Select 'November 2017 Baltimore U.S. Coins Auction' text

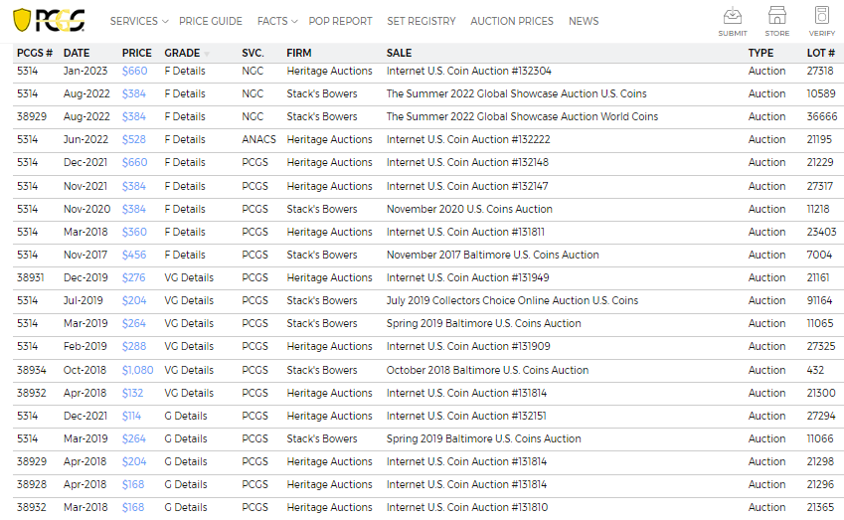coord(492,255)
